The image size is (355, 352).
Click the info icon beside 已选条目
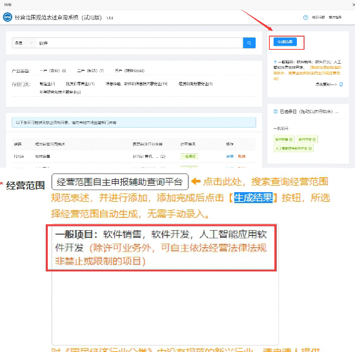pos(276,112)
